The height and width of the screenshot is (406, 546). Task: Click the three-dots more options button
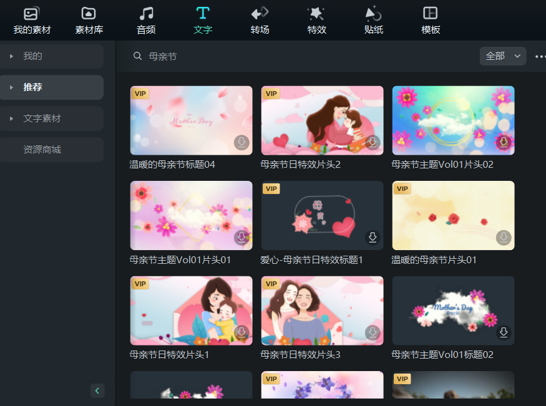coord(540,57)
